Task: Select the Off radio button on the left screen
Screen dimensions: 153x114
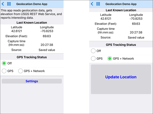Action: coord(4,63)
